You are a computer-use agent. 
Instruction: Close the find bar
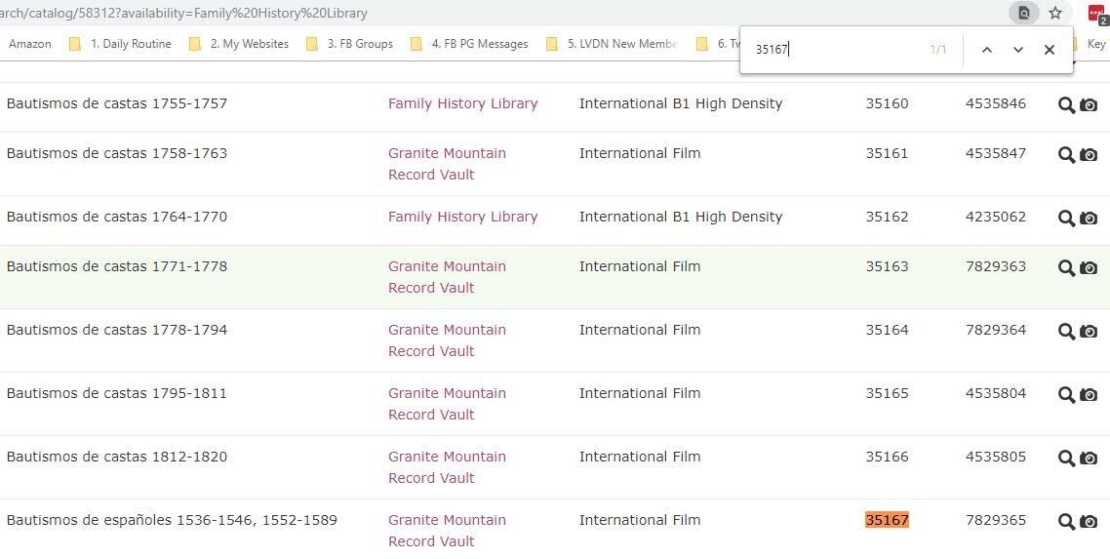tap(1050, 50)
